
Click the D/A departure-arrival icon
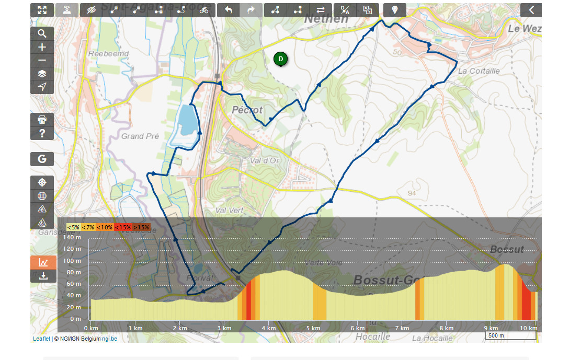point(345,10)
